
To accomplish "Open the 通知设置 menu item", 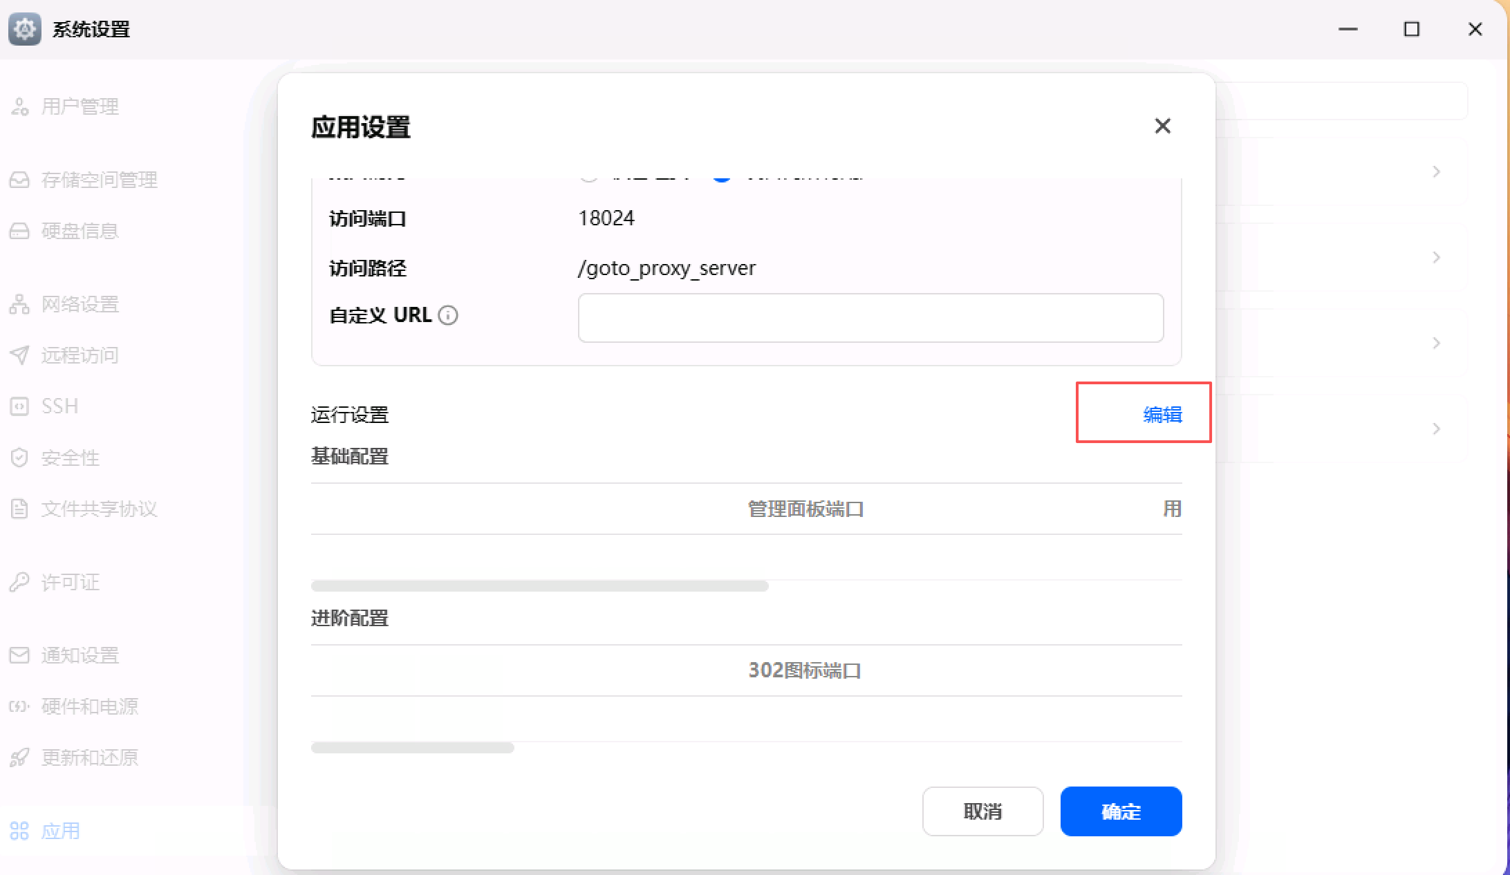I will pos(80,655).
